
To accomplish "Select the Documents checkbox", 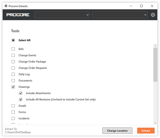I will [x=13, y=81].
